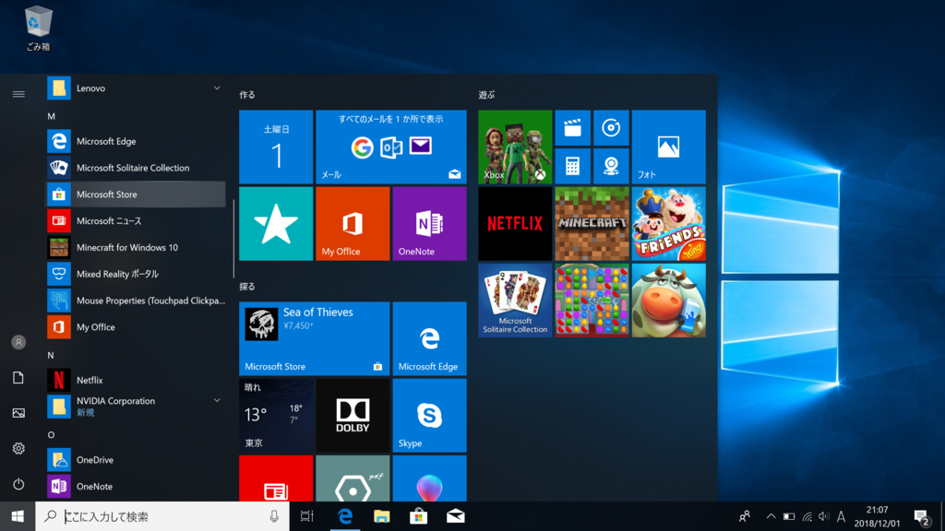Open the Skype tile

[429, 416]
